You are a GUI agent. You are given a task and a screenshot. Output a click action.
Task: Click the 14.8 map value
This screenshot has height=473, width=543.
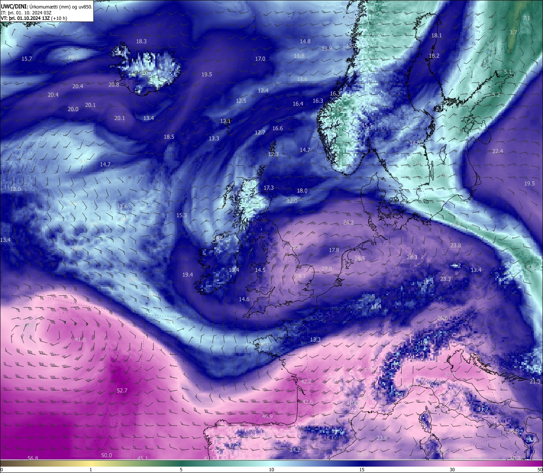(305, 41)
